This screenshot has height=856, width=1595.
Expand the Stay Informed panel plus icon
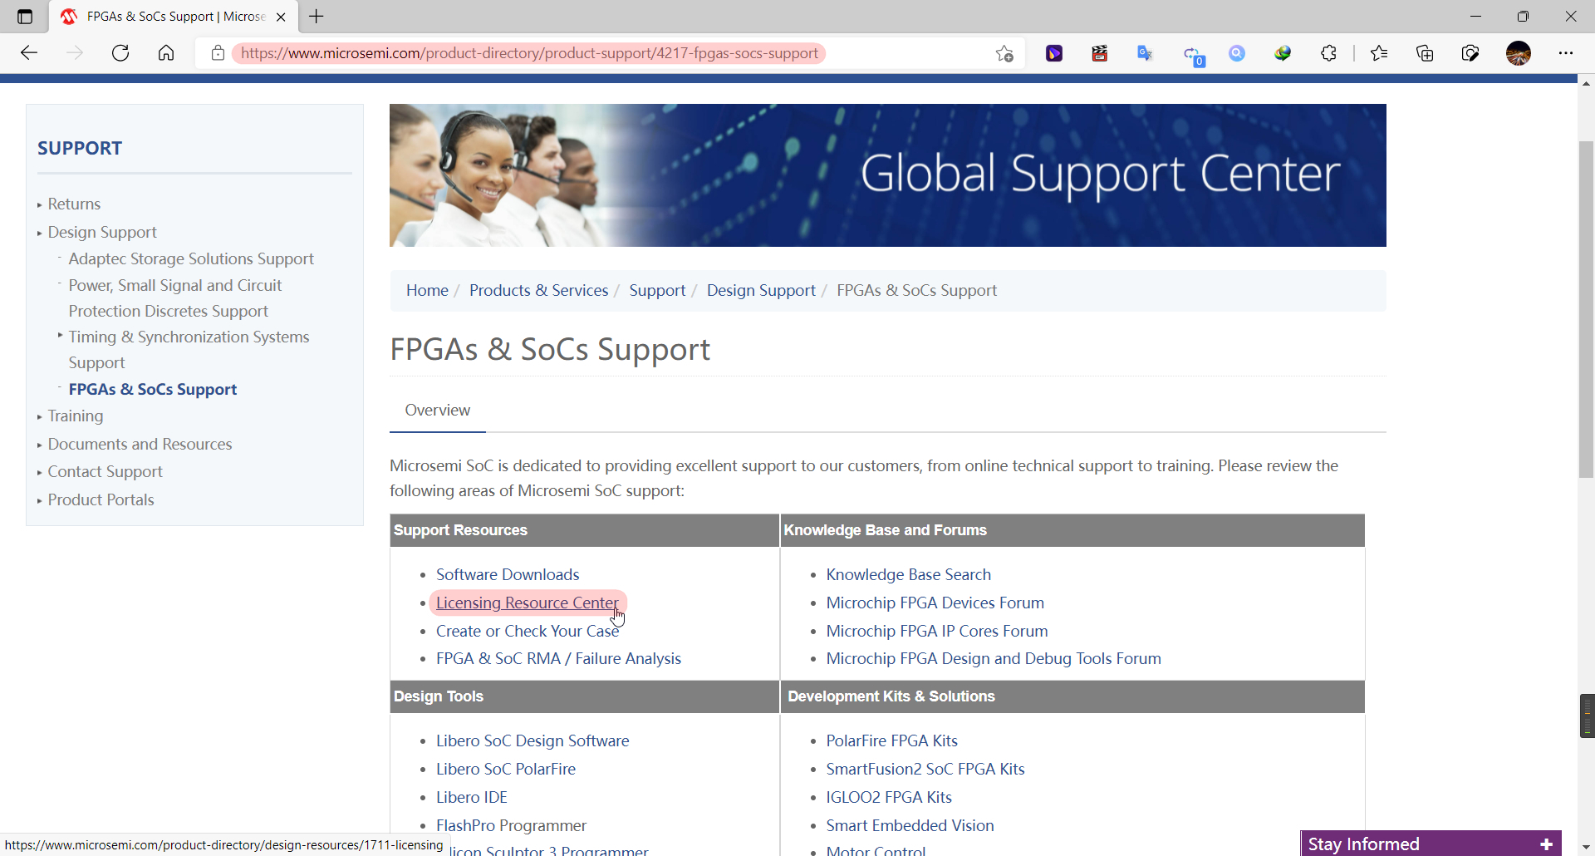tap(1546, 844)
